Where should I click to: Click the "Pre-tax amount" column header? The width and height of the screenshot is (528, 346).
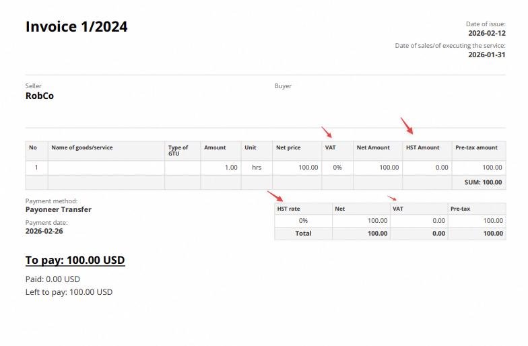coord(476,147)
